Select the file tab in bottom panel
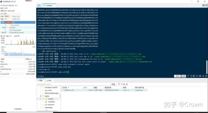 point(41,81)
